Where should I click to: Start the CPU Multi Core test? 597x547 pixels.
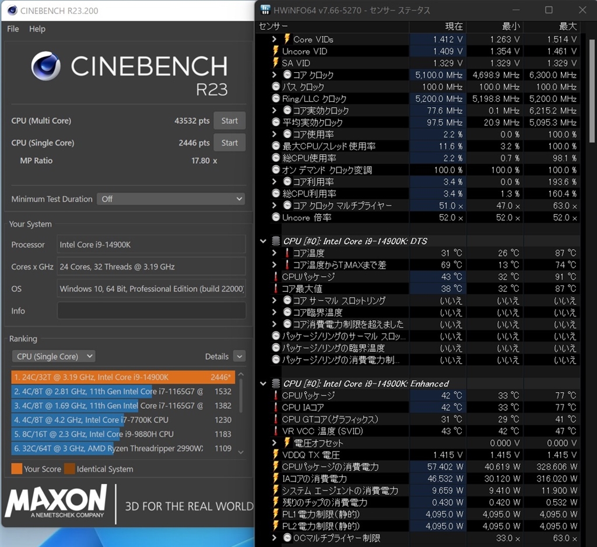(x=229, y=121)
